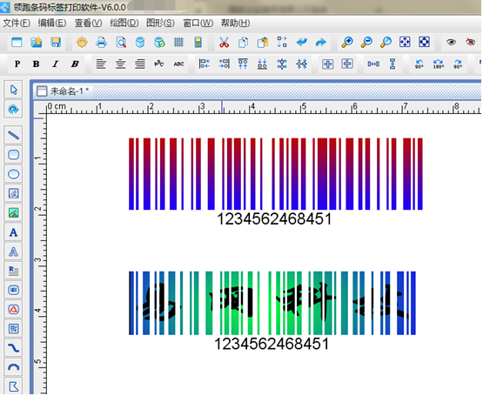Cut selection with scissors icon

click(224, 42)
